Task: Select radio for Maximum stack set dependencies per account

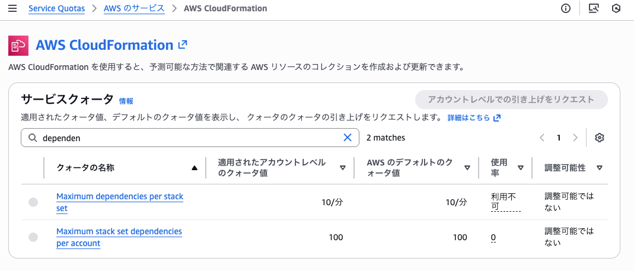Action: pyautogui.click(x=33, y=237)
